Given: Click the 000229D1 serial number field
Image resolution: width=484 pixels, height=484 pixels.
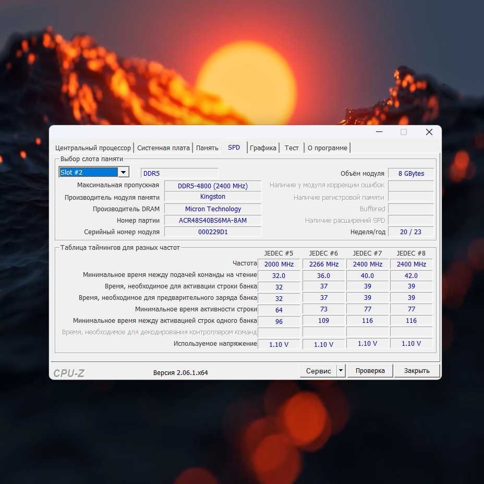Looking at the screenshot, I should (x=213, y=232).
